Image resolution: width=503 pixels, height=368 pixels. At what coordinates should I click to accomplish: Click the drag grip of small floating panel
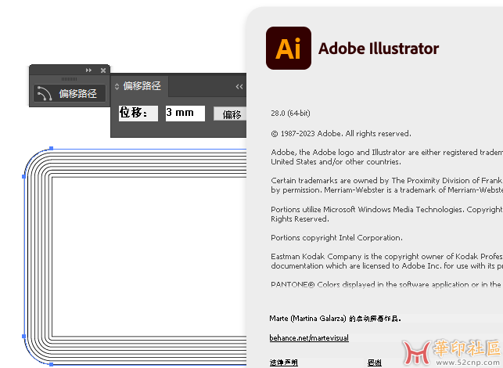(x=69, y=79)
